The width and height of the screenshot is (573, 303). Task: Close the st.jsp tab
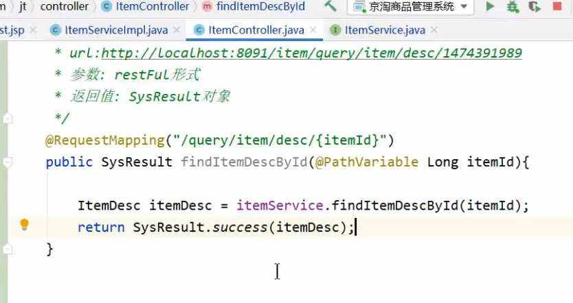33,30
